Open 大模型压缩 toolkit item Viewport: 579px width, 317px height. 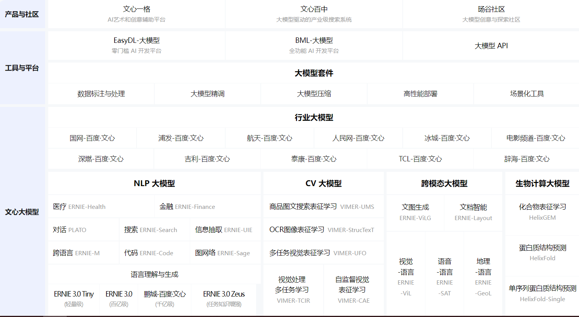pyautogui.click(x=314, y=94)
